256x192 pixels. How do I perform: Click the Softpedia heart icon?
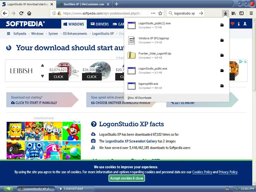(232, 24)
